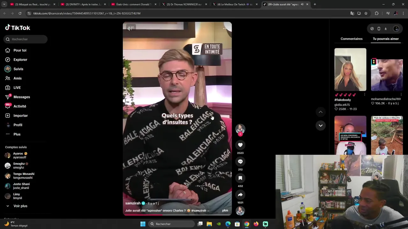This screenshot has width=408, height=229.
Task: Click the TikTok logo
Action: pyautogui.click(x=18, y=28)
